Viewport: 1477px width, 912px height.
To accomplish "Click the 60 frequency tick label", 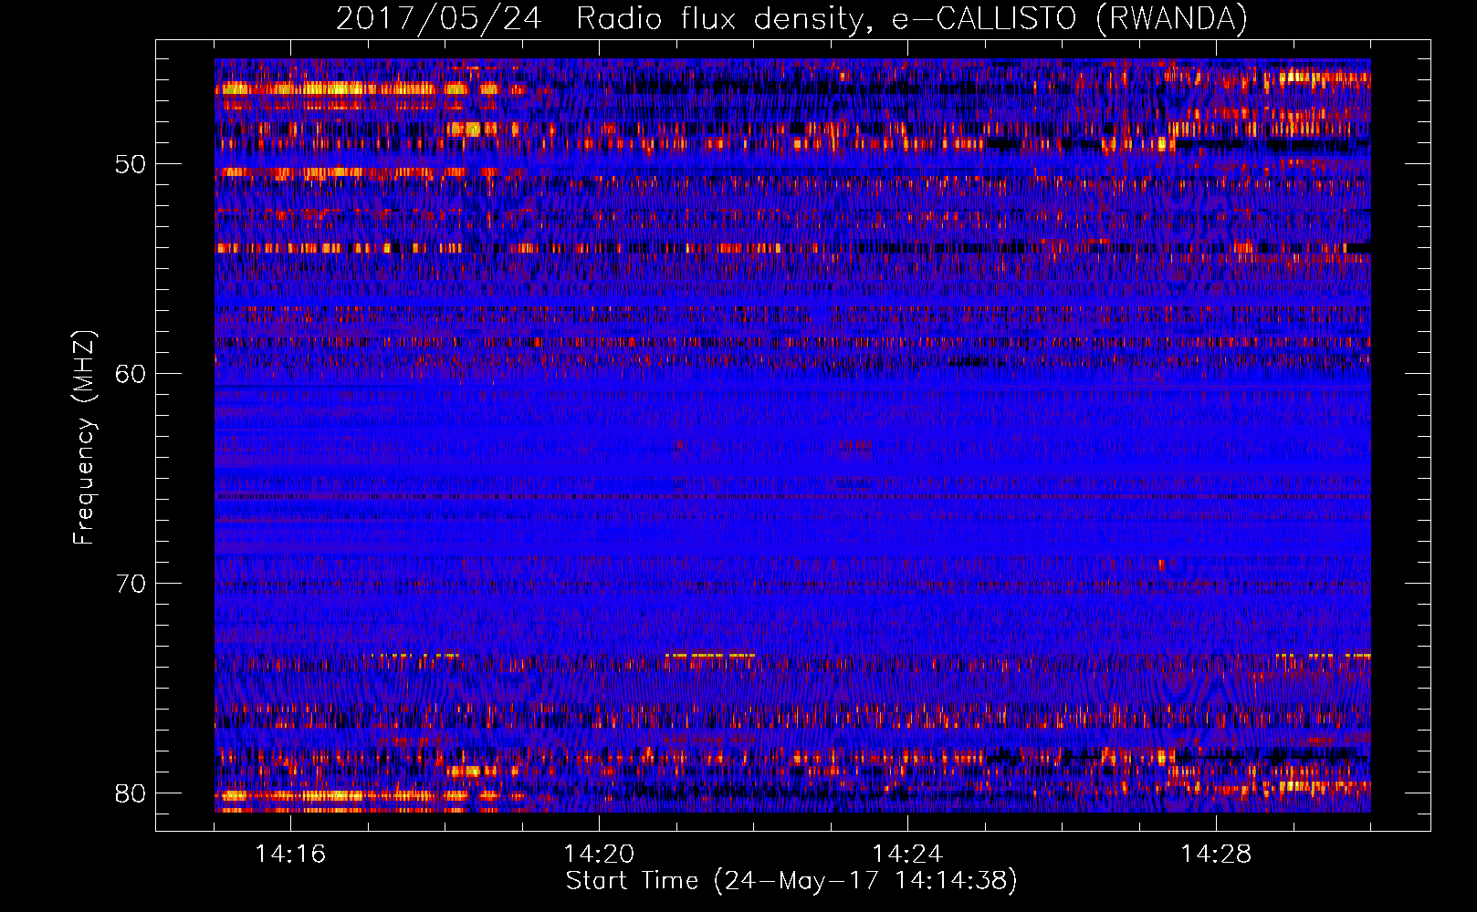I will (131, 375).
